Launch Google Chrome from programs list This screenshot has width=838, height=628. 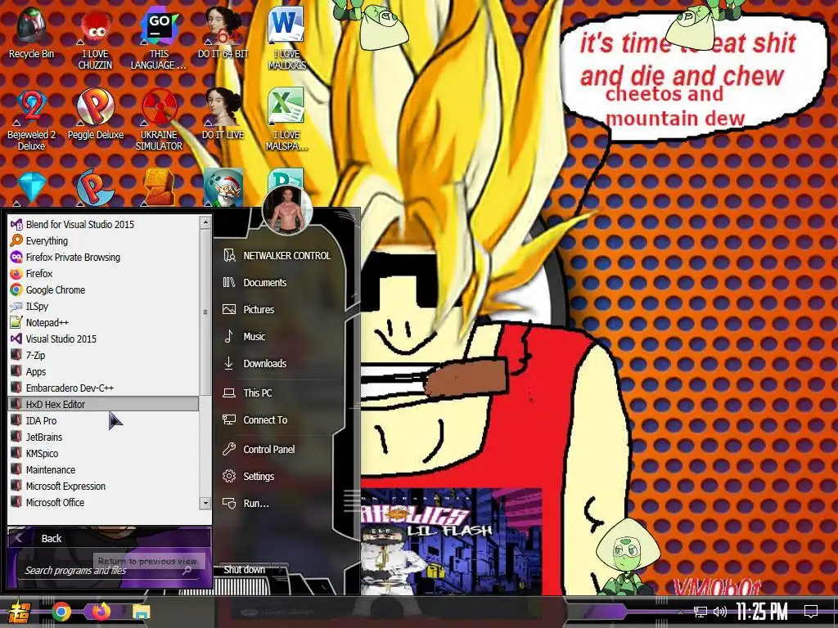pos(104,290)
